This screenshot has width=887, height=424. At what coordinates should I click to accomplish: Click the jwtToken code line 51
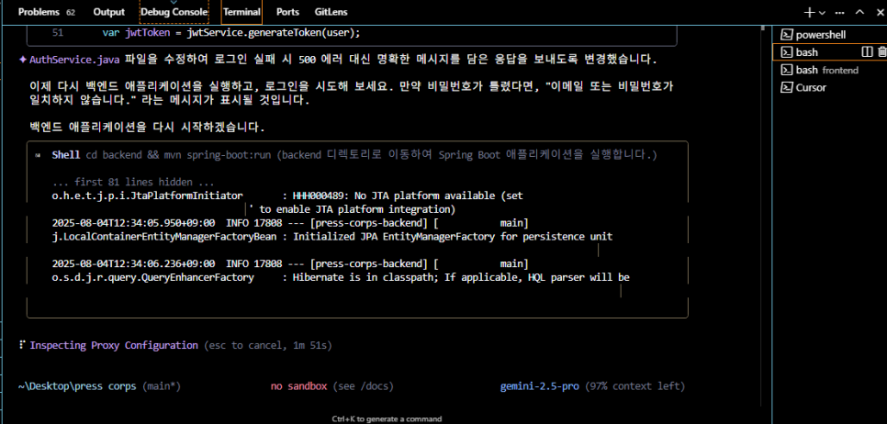(x=230, y=33)
